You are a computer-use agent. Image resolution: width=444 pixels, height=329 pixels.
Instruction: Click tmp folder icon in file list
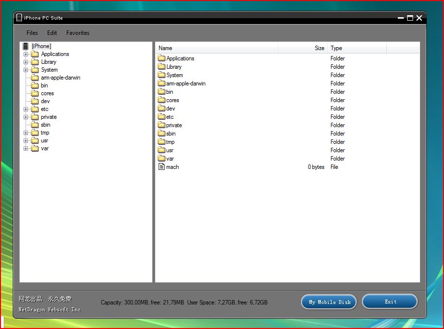[x=162, y=142]
